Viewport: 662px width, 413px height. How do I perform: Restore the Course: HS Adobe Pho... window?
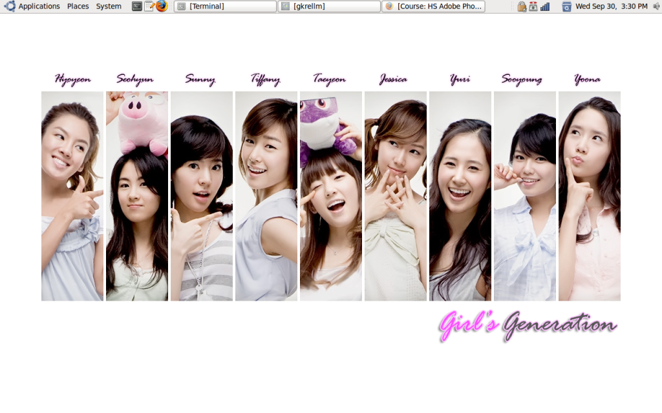coord(433,6)
